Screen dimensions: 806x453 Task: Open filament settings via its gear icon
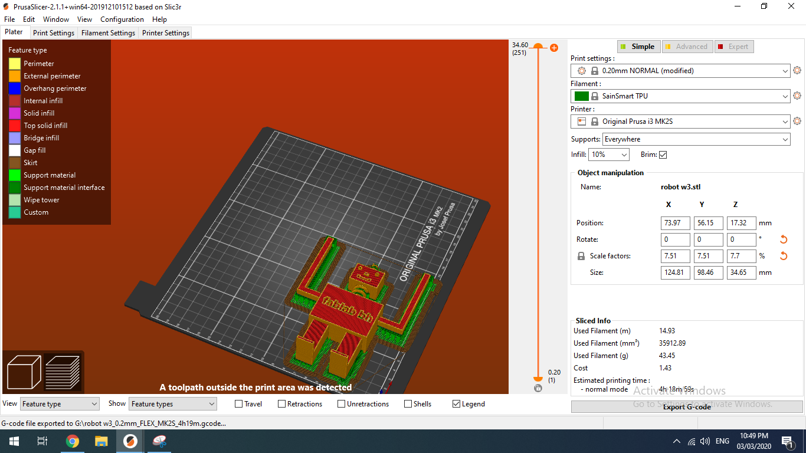click(797, 96)
